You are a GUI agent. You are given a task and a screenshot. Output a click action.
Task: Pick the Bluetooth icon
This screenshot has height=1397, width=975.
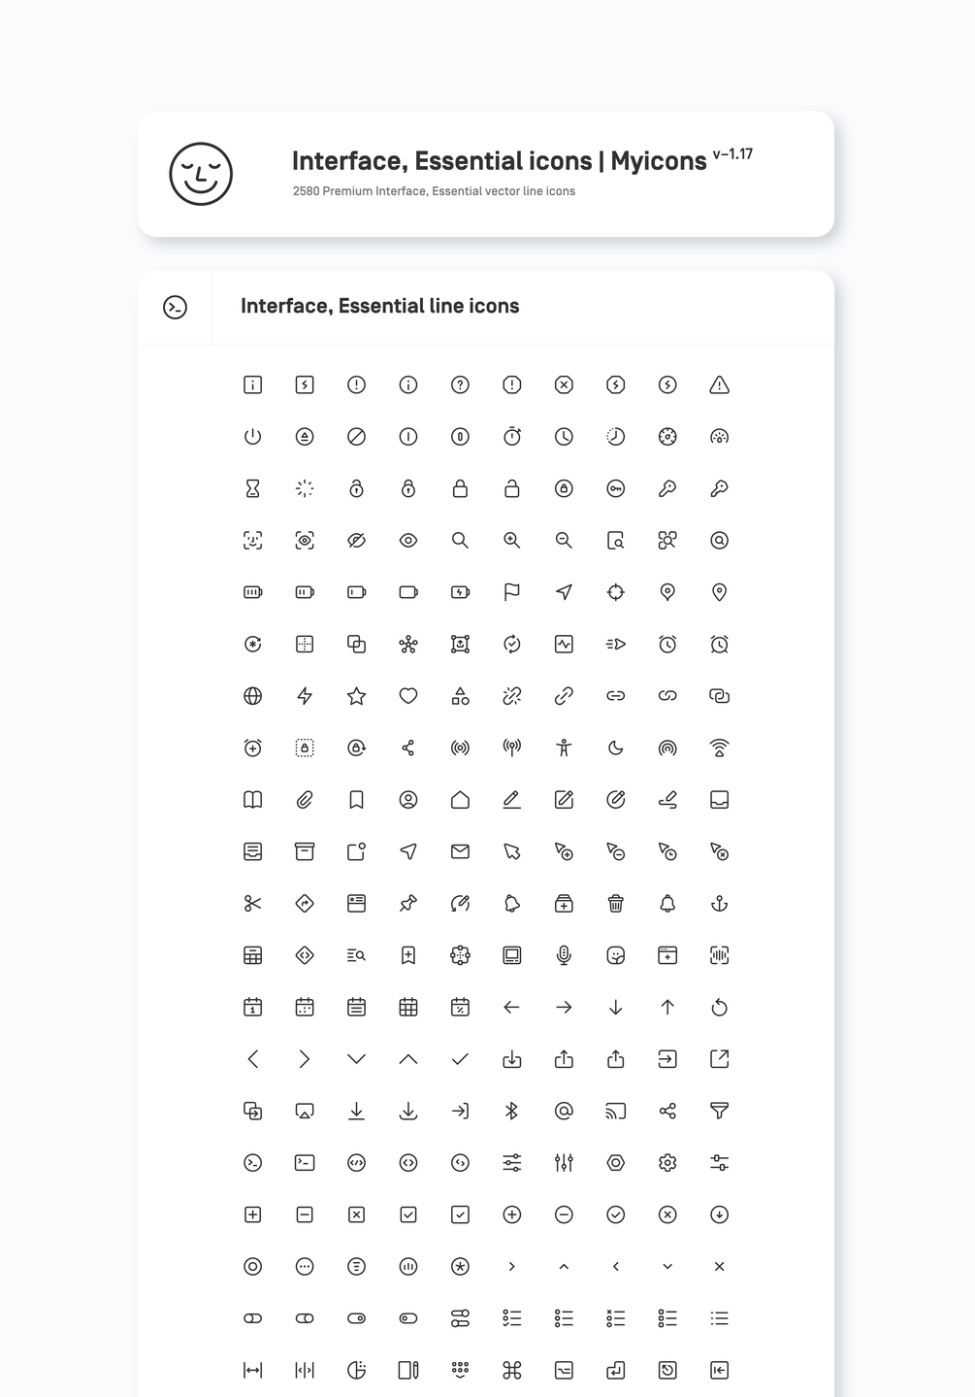pos(512,1111)
